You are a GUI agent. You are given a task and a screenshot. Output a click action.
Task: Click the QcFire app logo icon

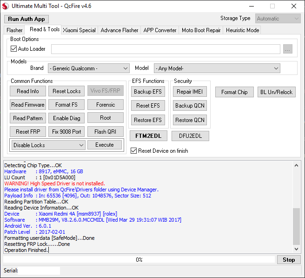(x=6, y=6)
